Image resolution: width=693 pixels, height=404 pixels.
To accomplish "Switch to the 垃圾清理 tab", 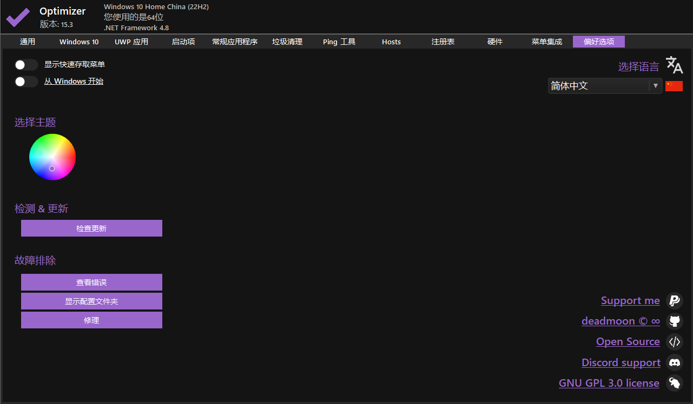I will pyautogui.click(x=287, y=42).
